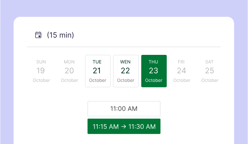
Task: Select Sunday 19 October date cell
Action: 41,71
